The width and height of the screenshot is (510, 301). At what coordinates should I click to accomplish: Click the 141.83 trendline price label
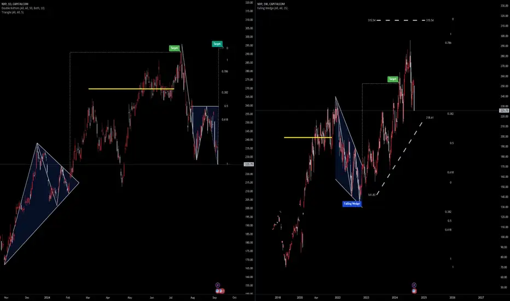click(372, 195)
